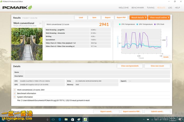Click View result online
Screen dimensions: 184x122
(159, 17)
